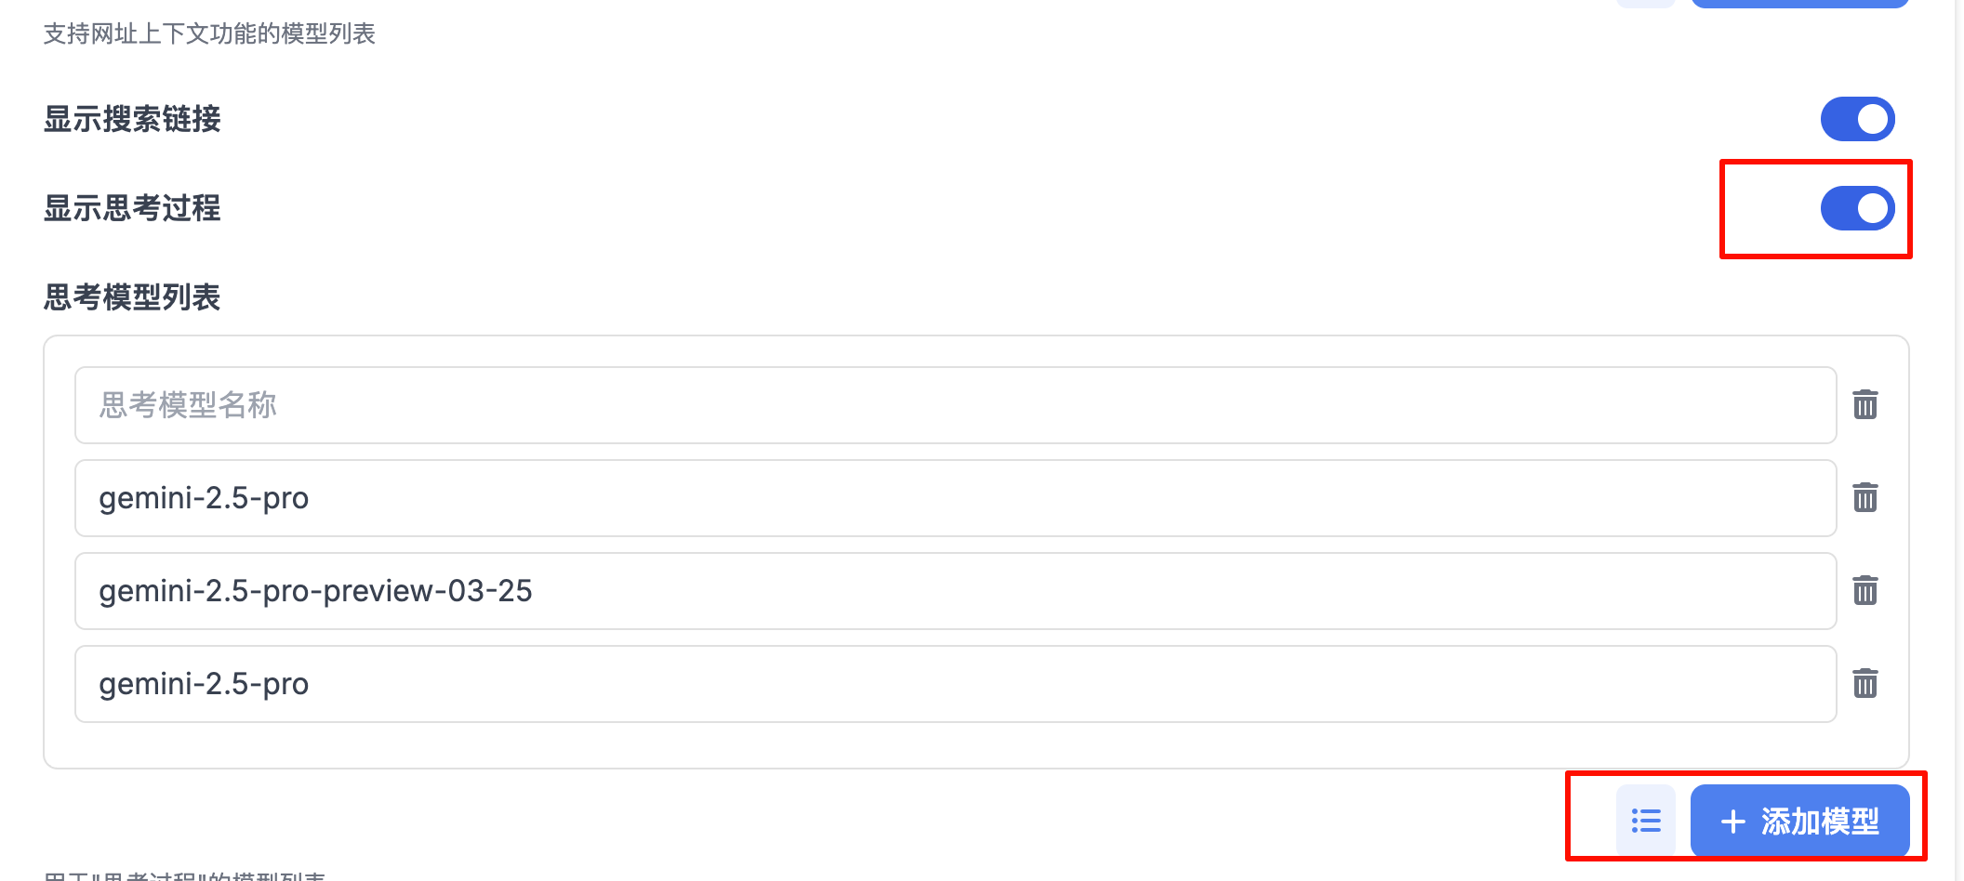This screenshot has width=1964, height=881.
Task: Click the 显示思考过程 label
Action: (132, 208)
